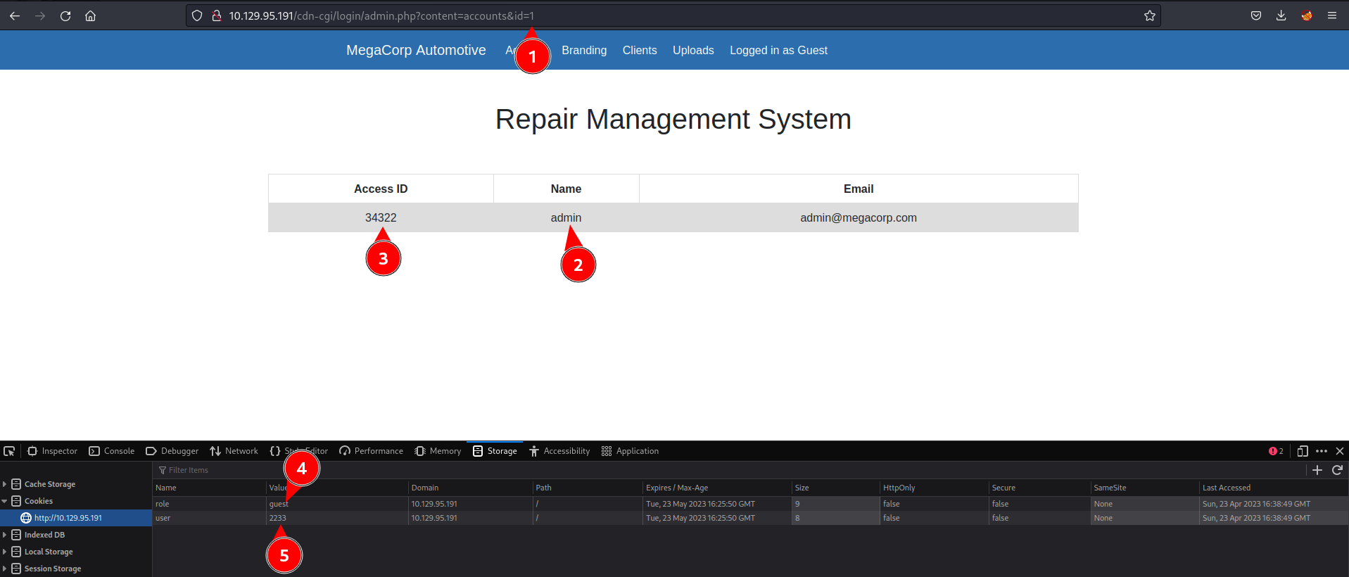This screenshot has width=1349, height=577.
Task: Select the Cache Storage tree label
Action: [x=50, y=484]
